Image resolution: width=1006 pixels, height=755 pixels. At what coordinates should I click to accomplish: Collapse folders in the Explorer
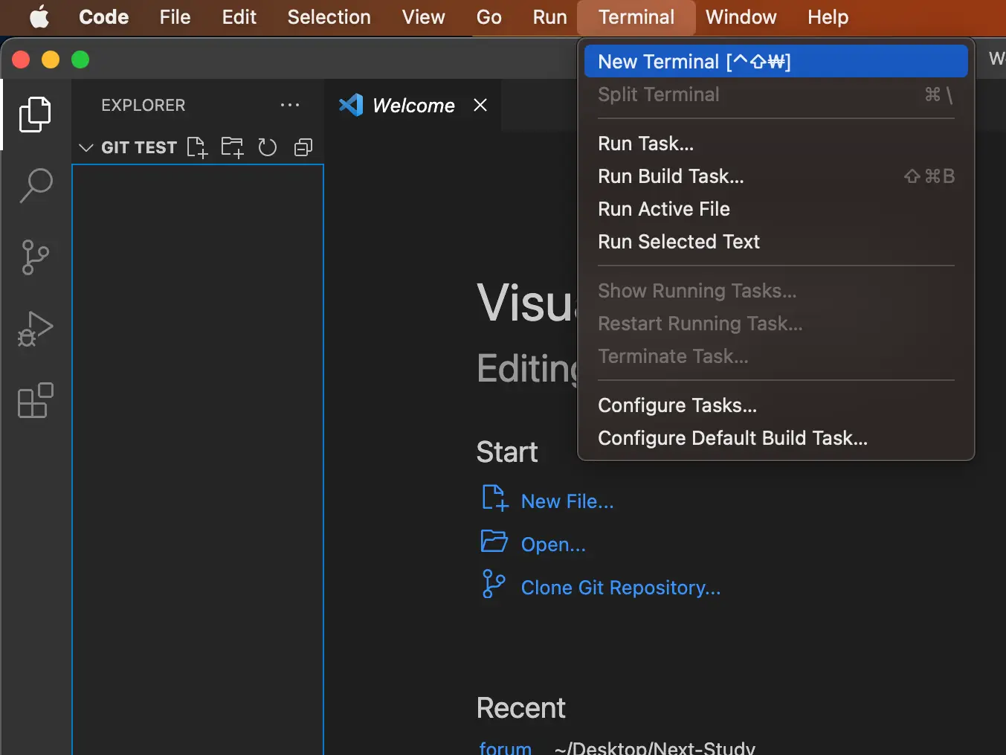click(303, 147)
